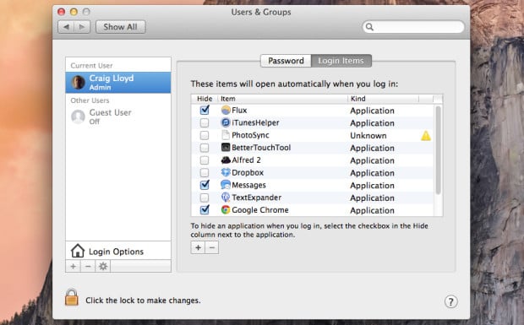Click the TextExpander app icon
The image size is (524, 325).
click(226, 198)
